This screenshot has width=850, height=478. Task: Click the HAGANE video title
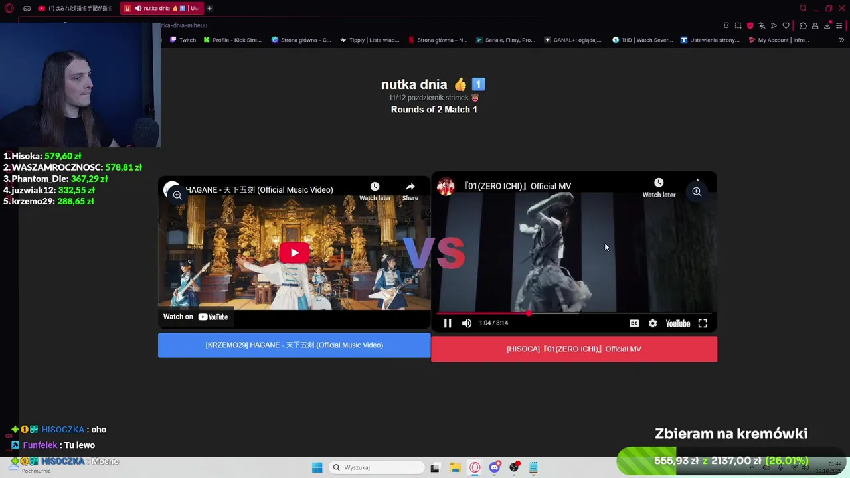click(259, 190)
